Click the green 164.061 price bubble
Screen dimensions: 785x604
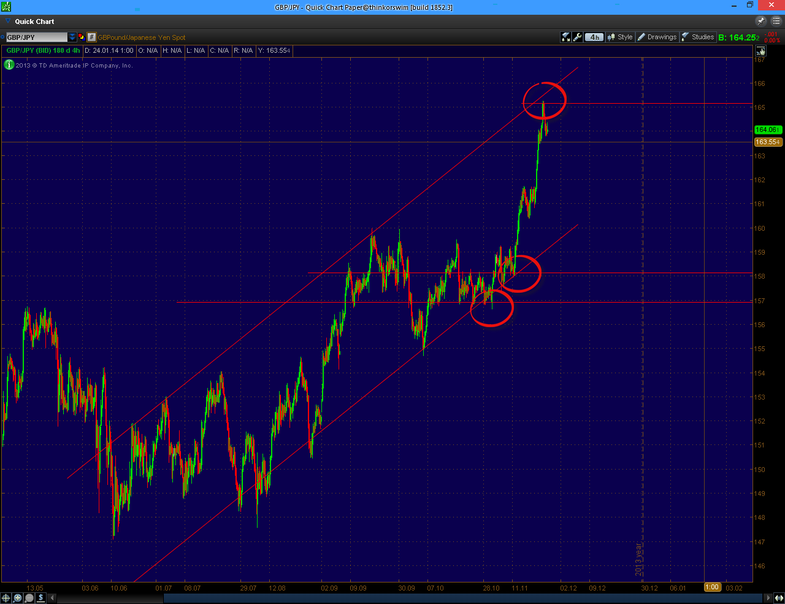tap(767, 130)
